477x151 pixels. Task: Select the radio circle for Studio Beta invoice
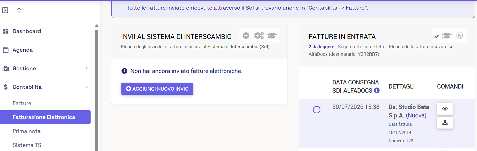tap(317, 110)
